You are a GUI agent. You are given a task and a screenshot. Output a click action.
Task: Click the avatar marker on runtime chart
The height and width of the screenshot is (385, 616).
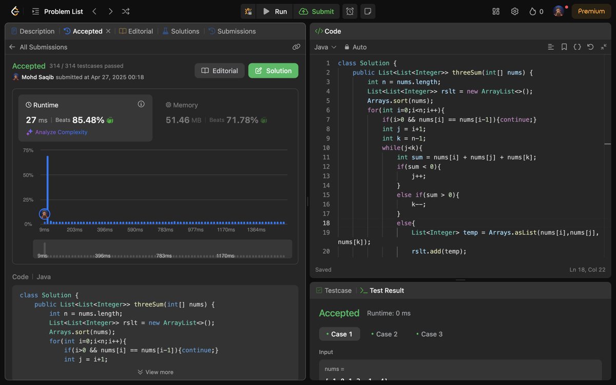click(45, 214)
